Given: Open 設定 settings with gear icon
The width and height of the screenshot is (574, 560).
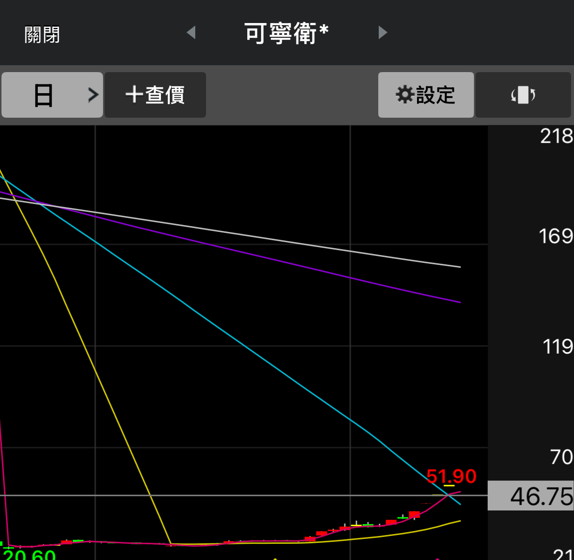Looking at the screenshot, I should pyautogui.click(x=426, y=95).
